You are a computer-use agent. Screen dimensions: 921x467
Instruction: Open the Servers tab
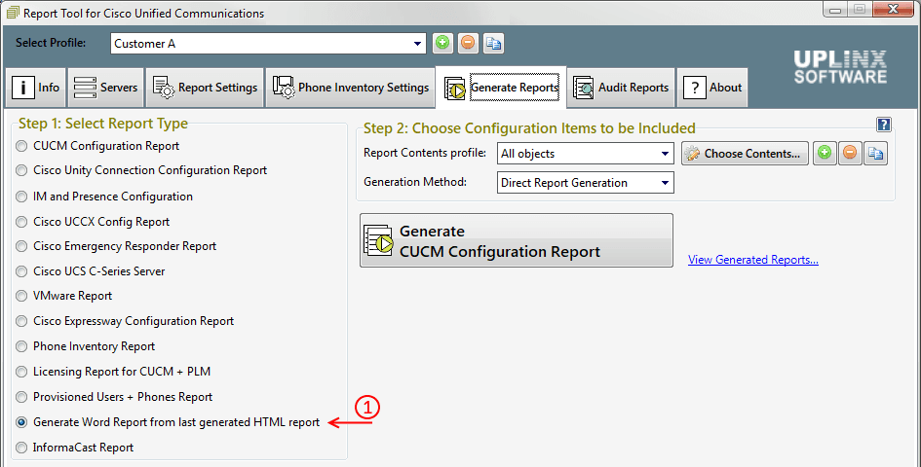(x=105, y=88)
